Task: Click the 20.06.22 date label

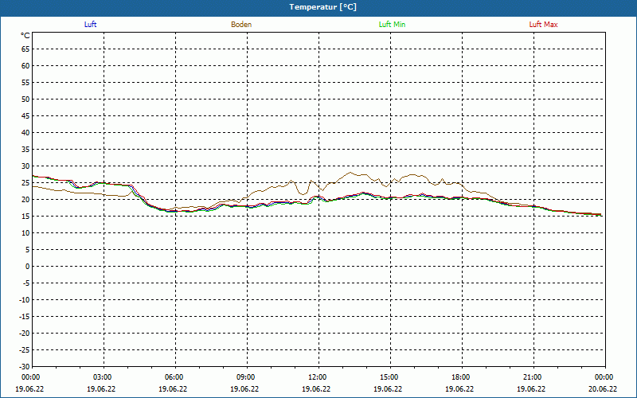Action: (603, 389)
